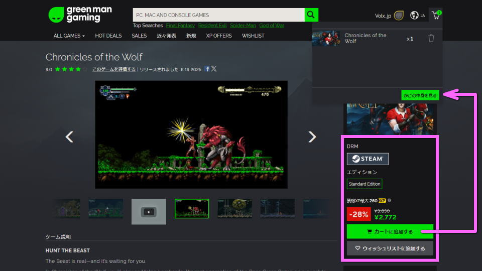
Task: Click the カートに追加する add to cart button
Action: click(390, 231)
